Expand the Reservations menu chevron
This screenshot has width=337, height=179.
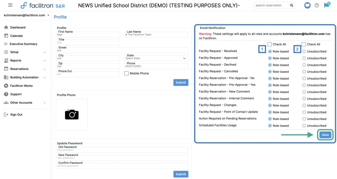(44, 69)
